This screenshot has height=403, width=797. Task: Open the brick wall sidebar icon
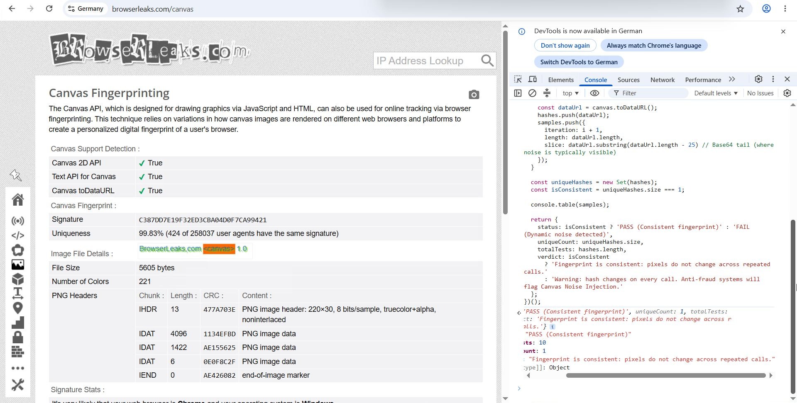tap(18, 352)
